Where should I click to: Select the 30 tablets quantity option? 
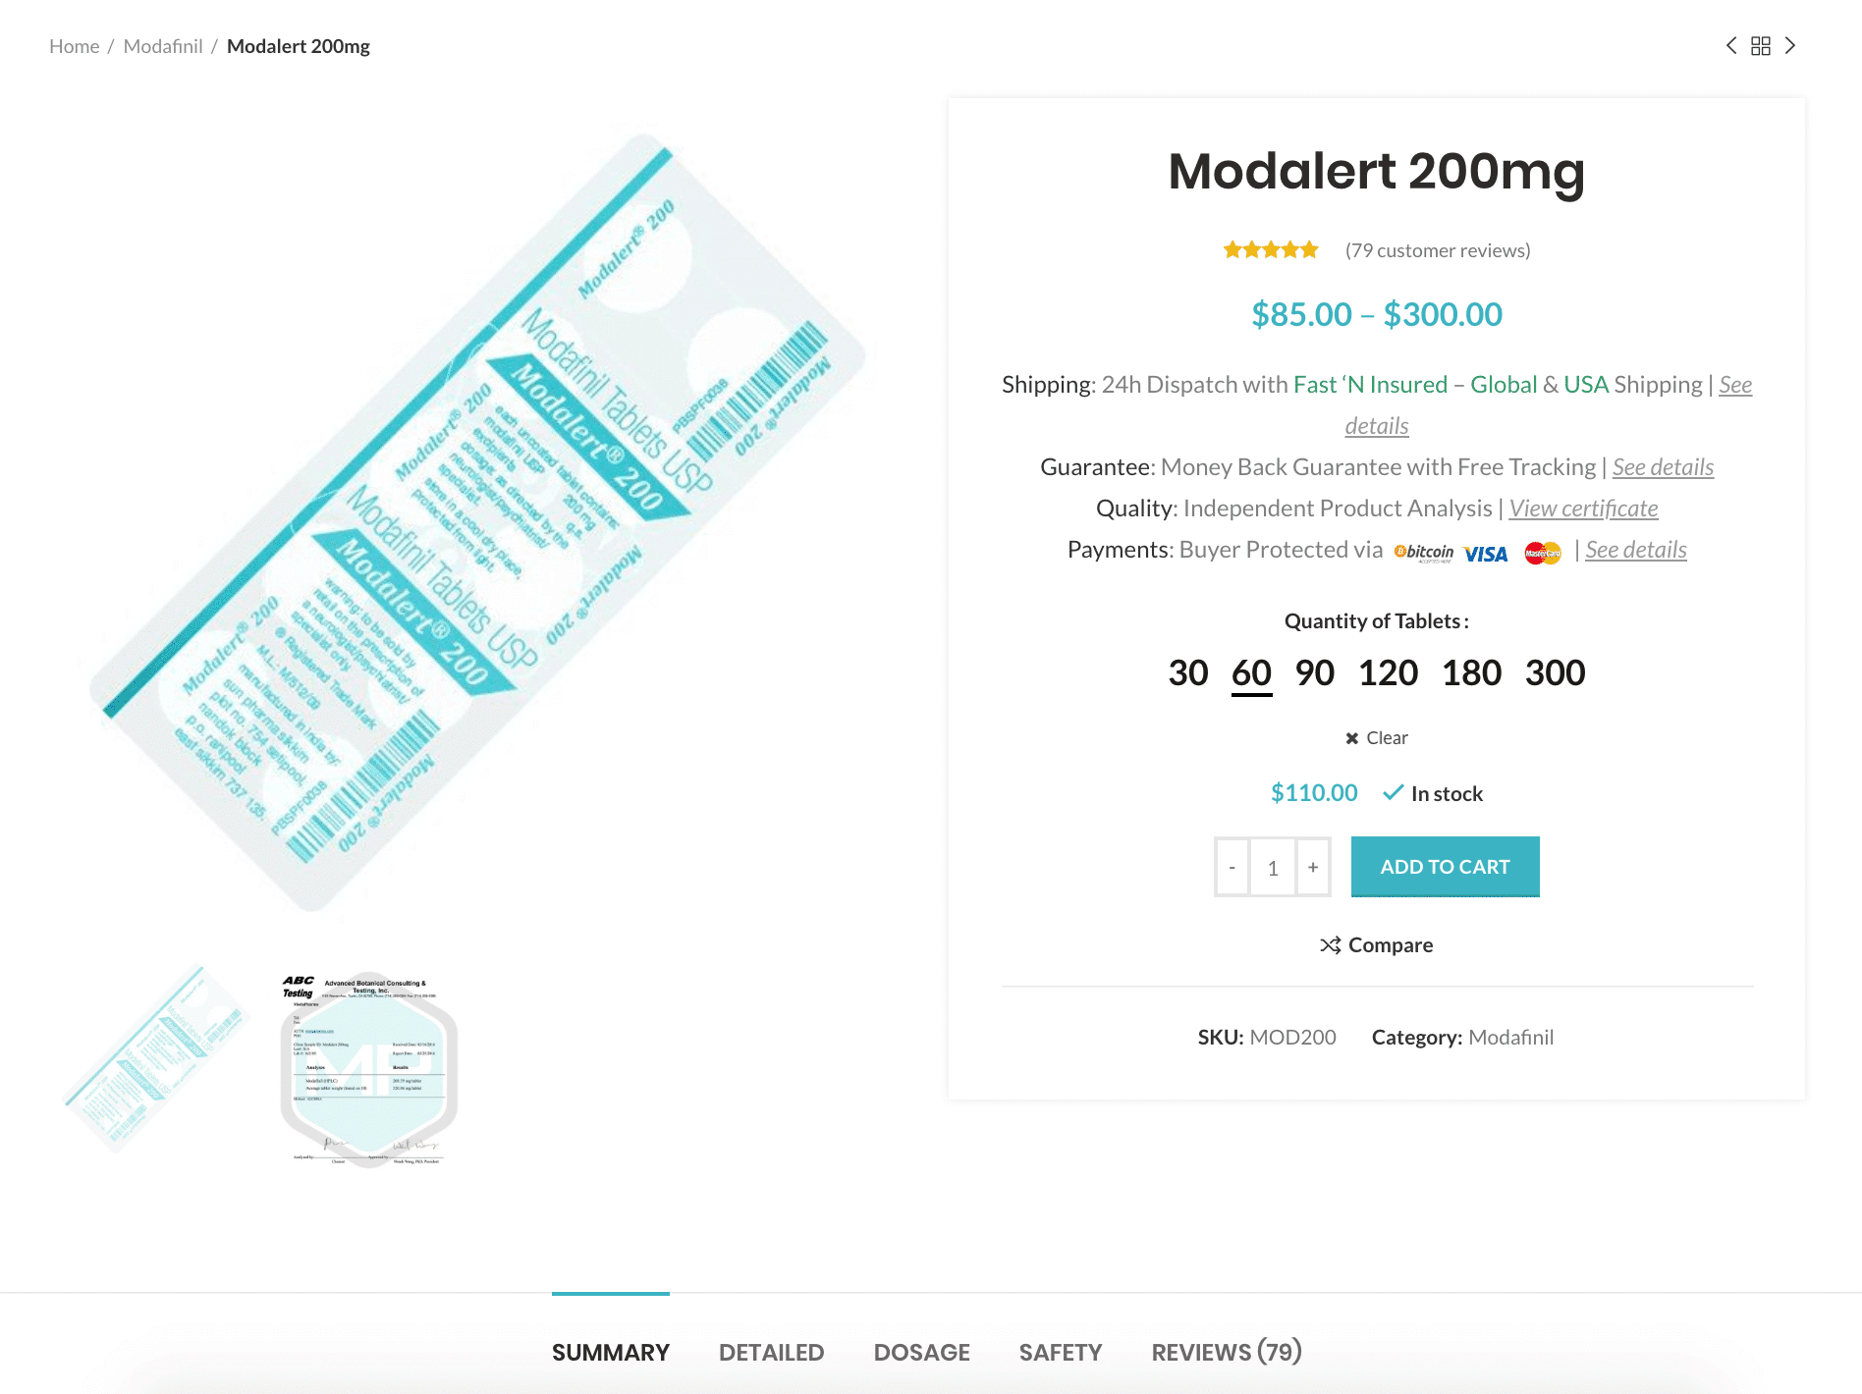(x=1188, y=673)
